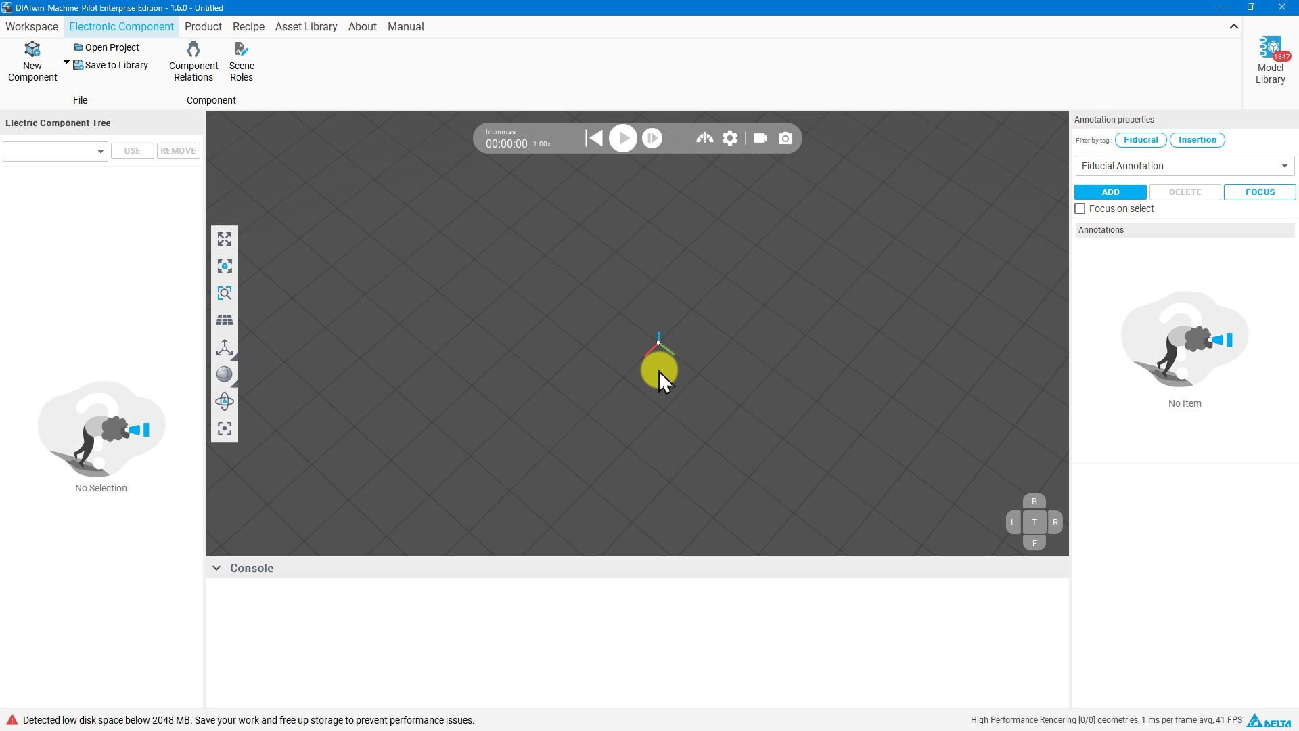Enable Focus on select checkbox
This screenshot has height=731, width=1299.
point(1080,208)
